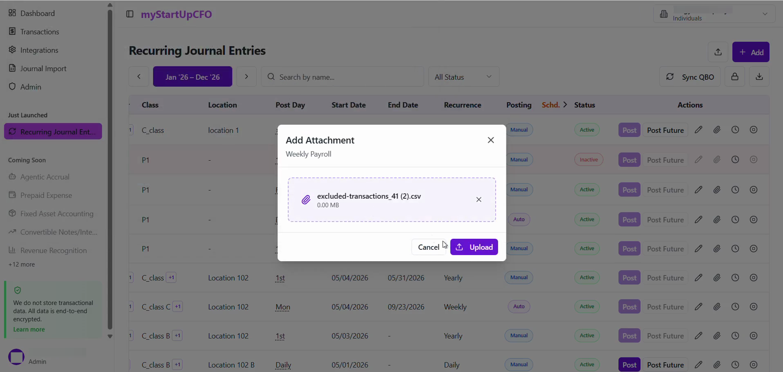The image size is (783, 372).
Task: Click the download icon button
Action: pyautogui.click(x=759, y=76)
